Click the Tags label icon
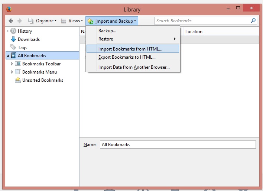 pyautogui.click(x=13, y=47)
